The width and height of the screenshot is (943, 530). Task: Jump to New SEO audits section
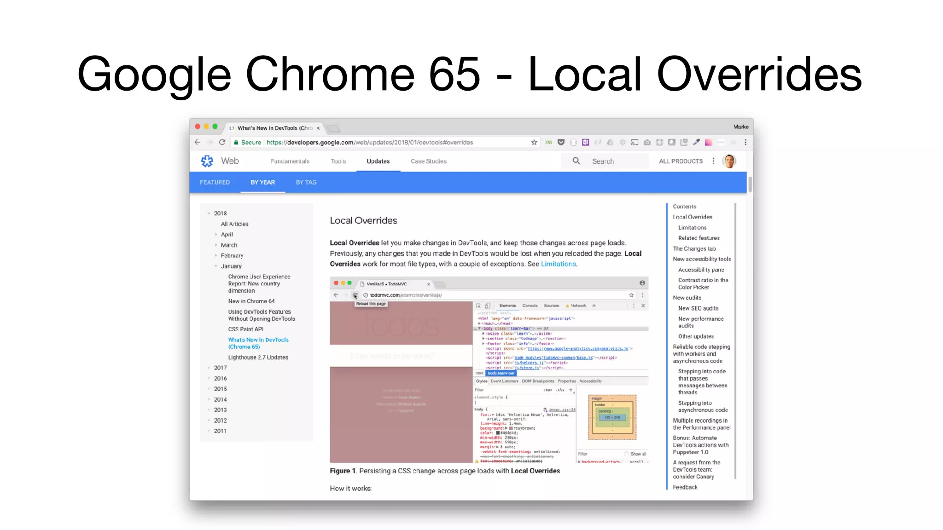698,308
